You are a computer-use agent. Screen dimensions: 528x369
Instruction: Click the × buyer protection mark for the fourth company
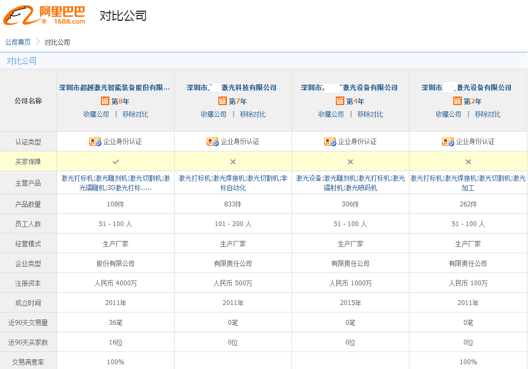point(468,161)
